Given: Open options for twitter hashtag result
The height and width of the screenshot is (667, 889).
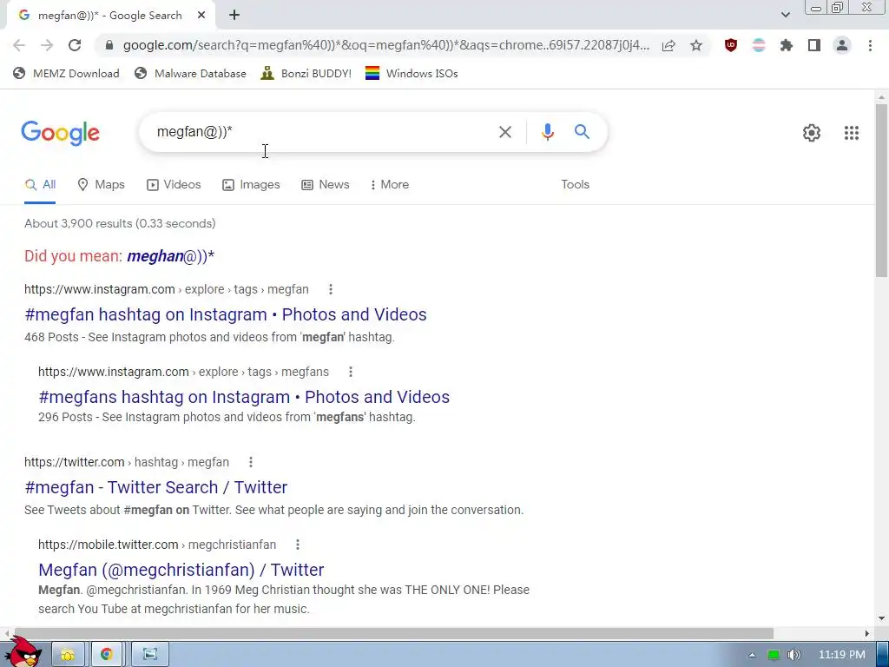Looking at the screenshot, I should coord(251,463).
